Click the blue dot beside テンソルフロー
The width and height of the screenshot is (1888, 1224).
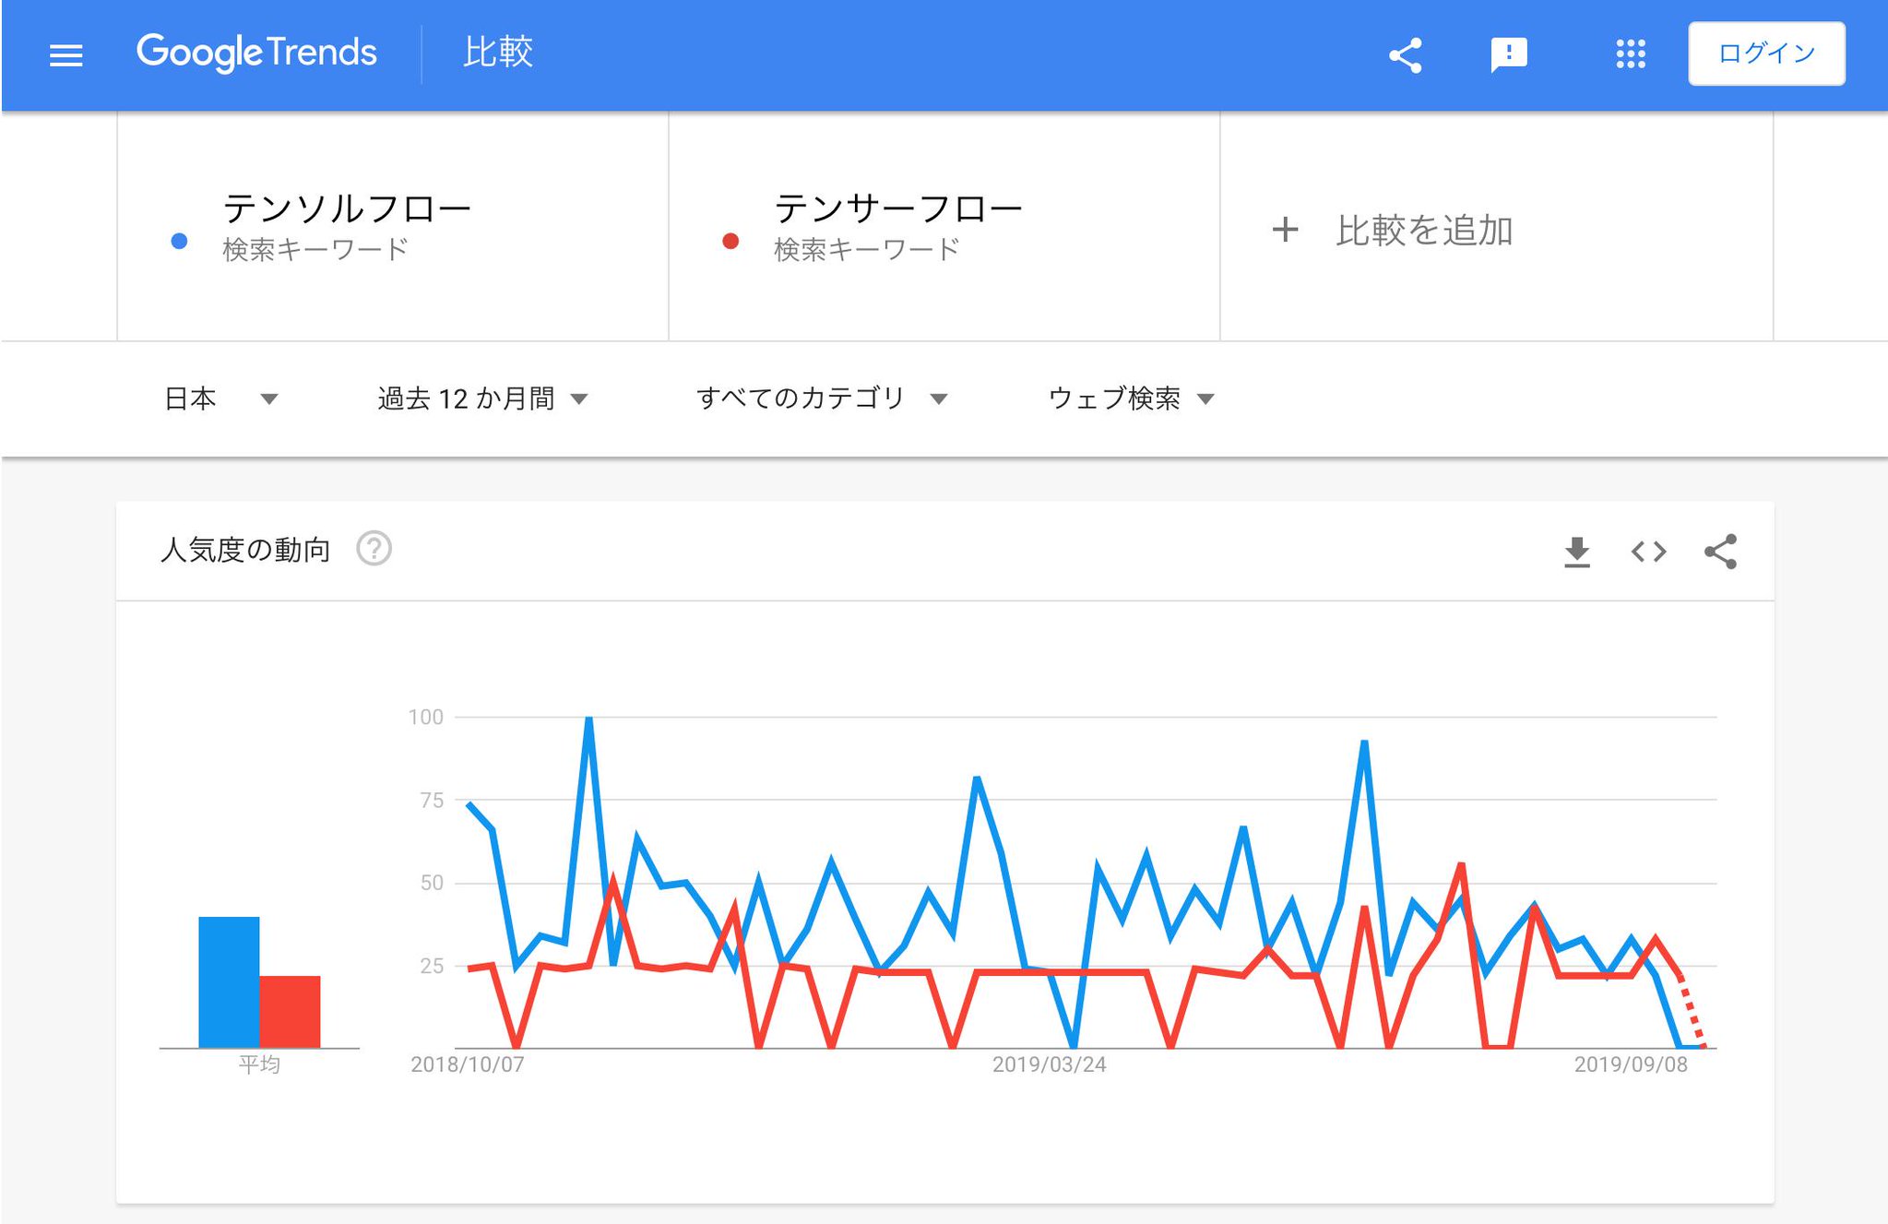[179, 241]
